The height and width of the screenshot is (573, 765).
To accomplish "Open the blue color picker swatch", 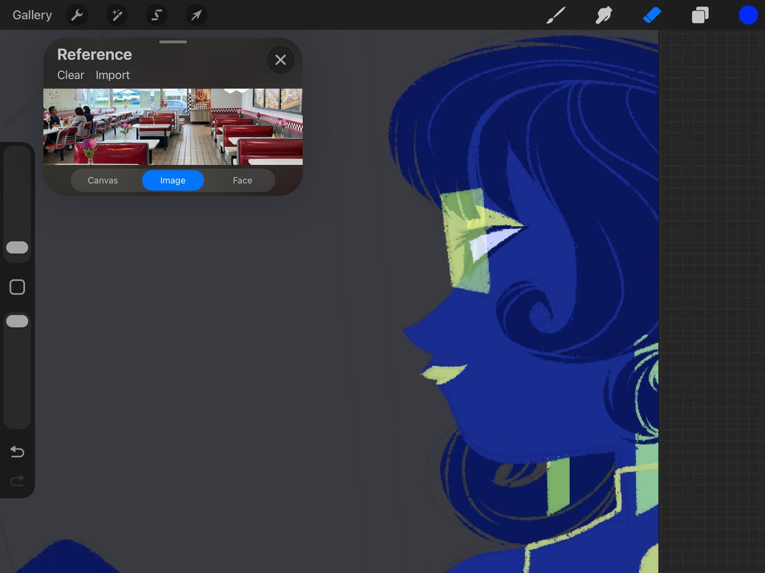I will pos(748,15).
